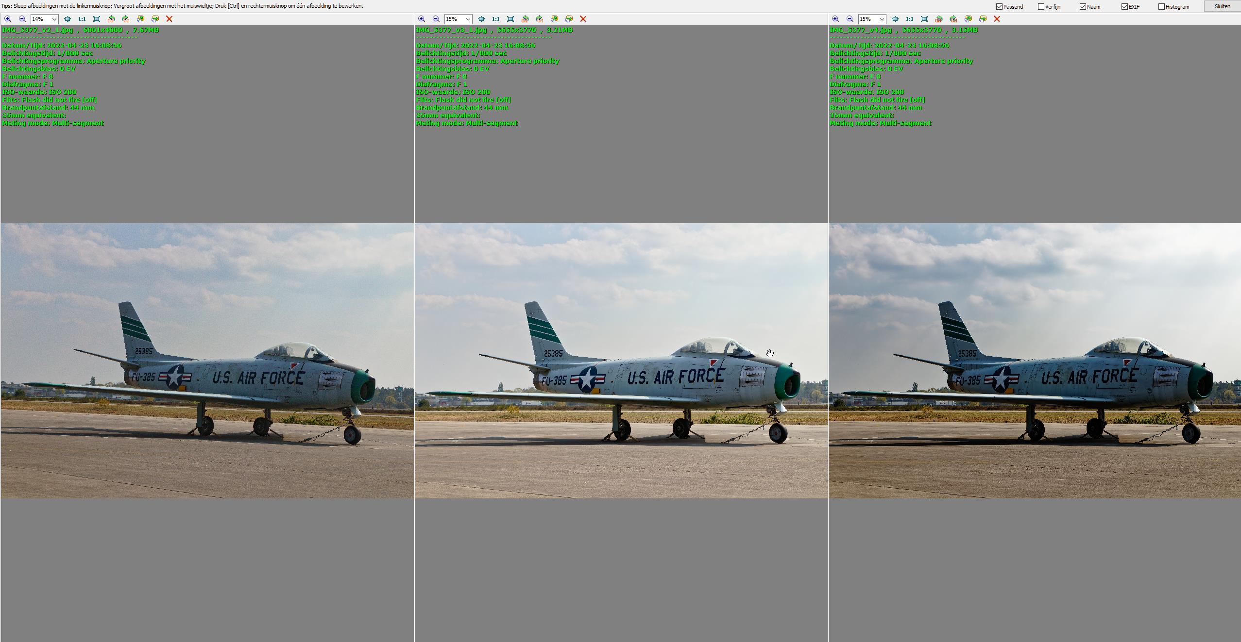Toggle the Naam checkbox
The image size is (1241, 642).
click(x=1083, y=6)
